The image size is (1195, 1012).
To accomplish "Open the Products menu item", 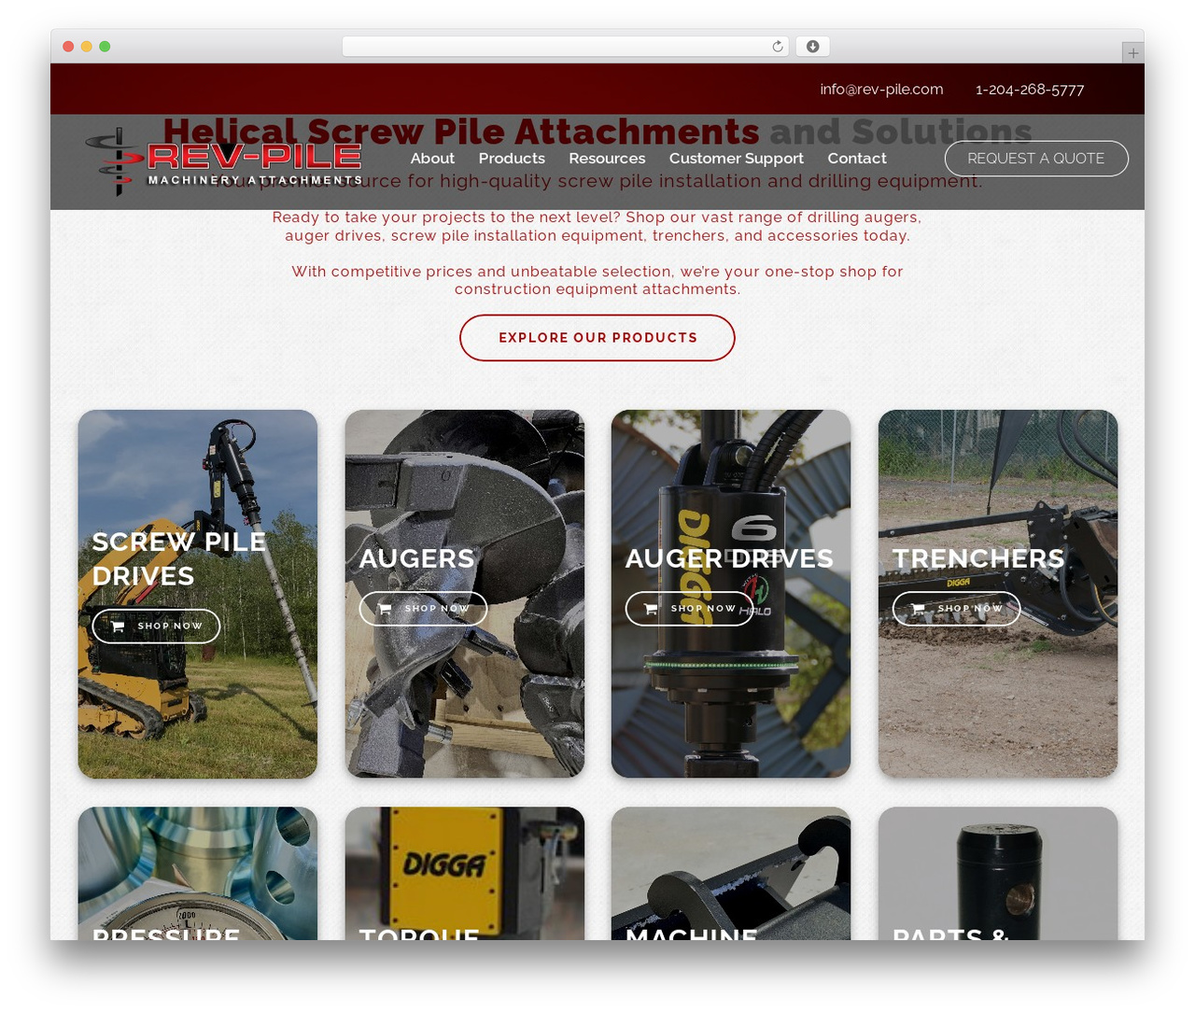I will point(512,159).
